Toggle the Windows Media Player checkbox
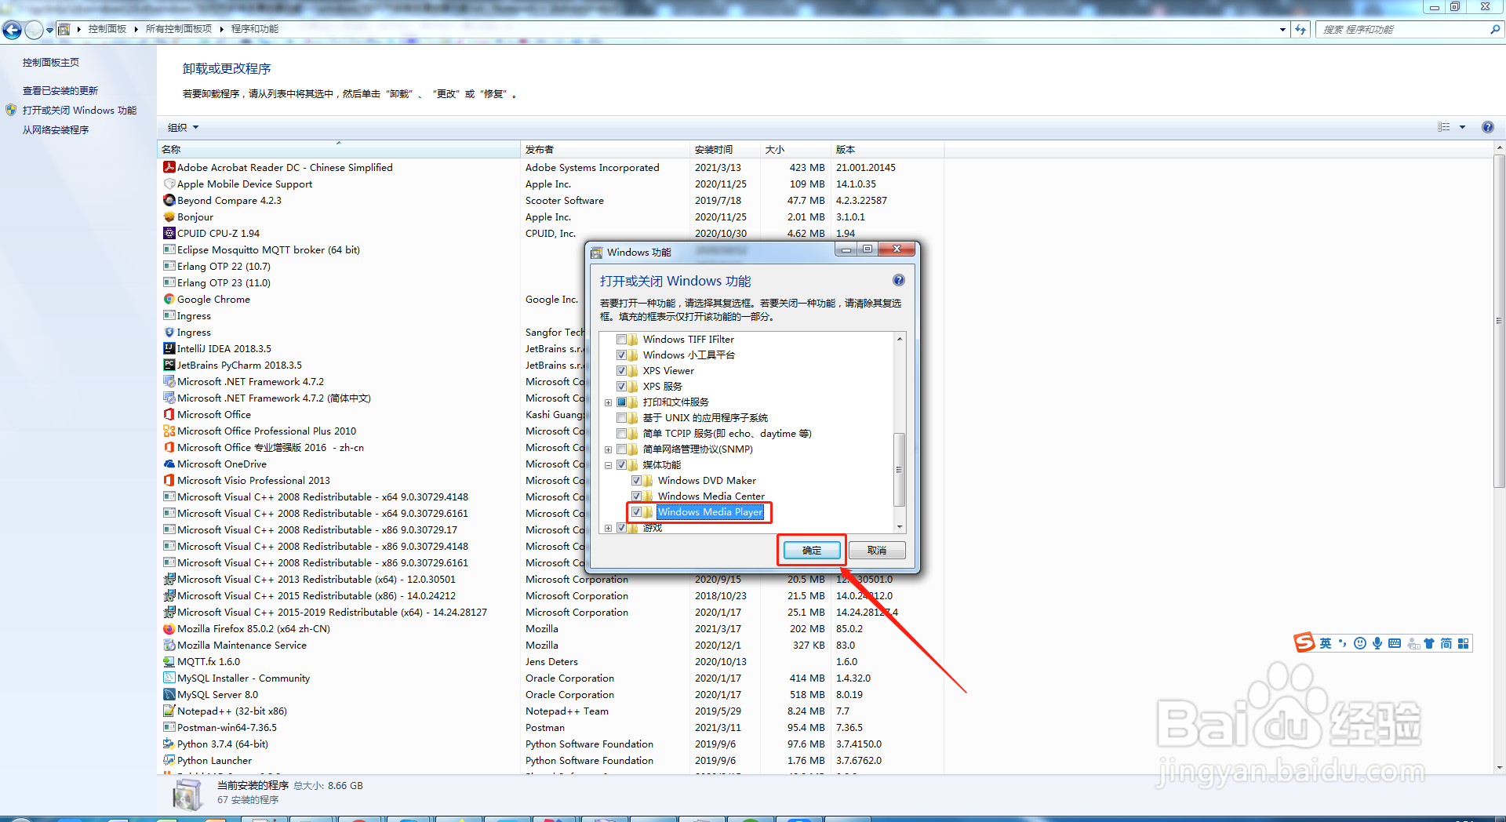 pyautogui.click(x=636, y=511)
